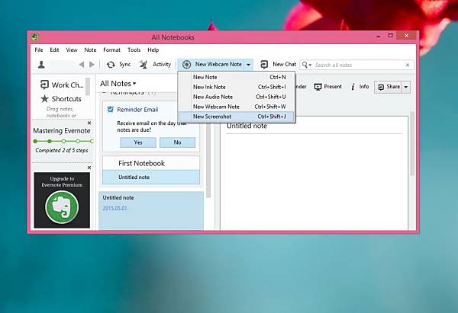Toggle the Reminder Email checkbox icon
This screenshot has height=313, width=458.
[111, 110]
